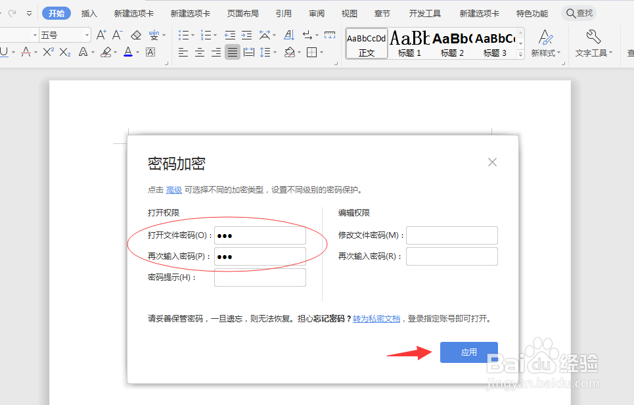This screenshot has width=634, height=405.
Task: Clear formatting with the eraser icon
Action: pos(136,36)
